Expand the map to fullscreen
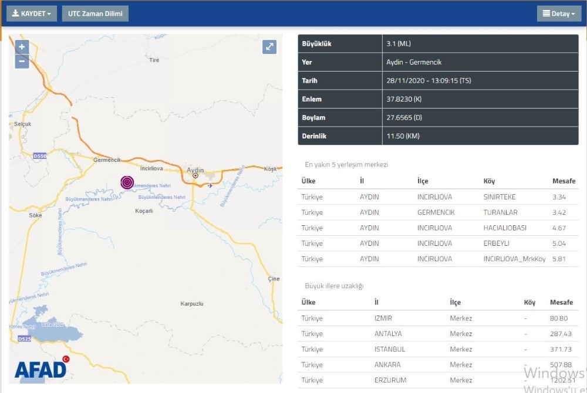This screenshot has height=393, width=587. pos(269,48)
